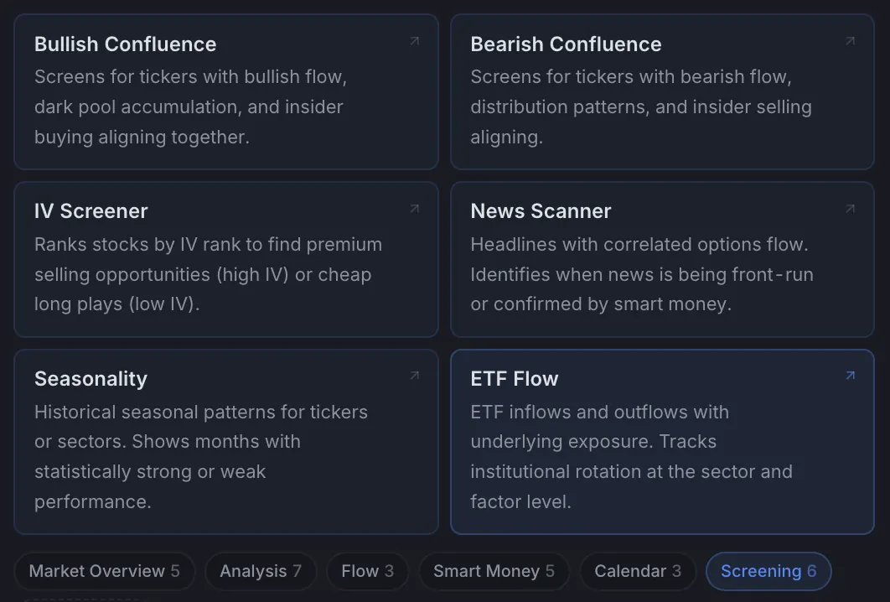Open the IV Screener card title
890x602 pixels.
click(x=91, y=211)
